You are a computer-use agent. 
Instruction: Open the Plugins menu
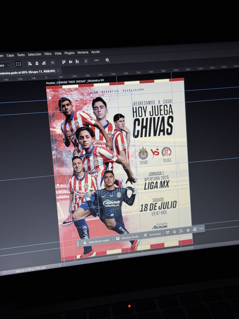click(x=70, y=53)
